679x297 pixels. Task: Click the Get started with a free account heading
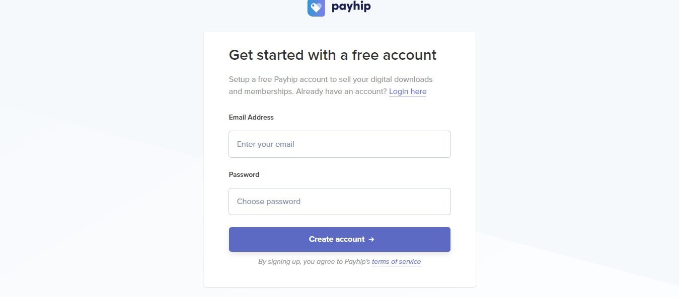(x=333, y=55)
